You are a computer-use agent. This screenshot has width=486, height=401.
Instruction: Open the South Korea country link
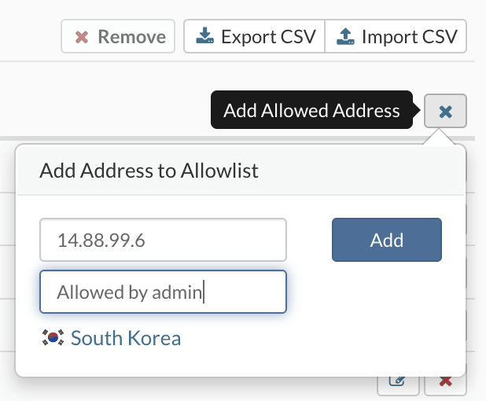pos(126,338)
